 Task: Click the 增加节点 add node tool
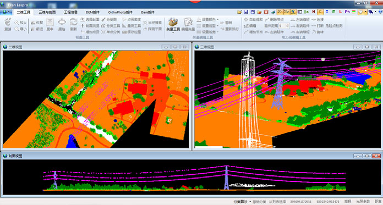click(253, 32)
